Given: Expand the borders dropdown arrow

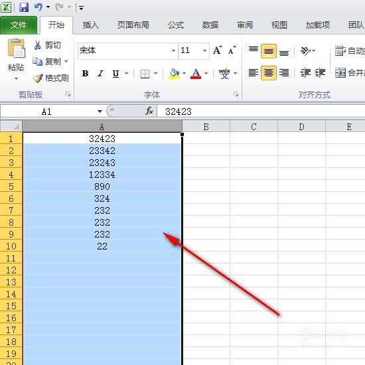Looking at the screenshot, I should pos(155,73).
